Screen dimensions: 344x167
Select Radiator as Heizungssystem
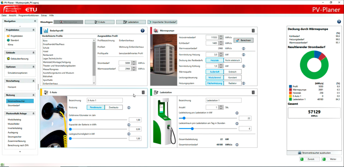(x=232, y=83)
